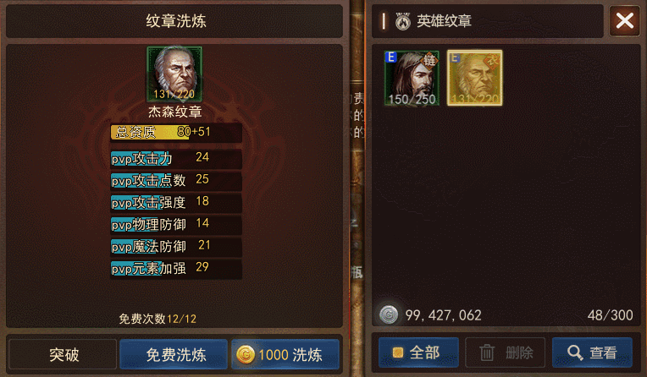Click the trash can delete icon

click(x=487, y=352)
